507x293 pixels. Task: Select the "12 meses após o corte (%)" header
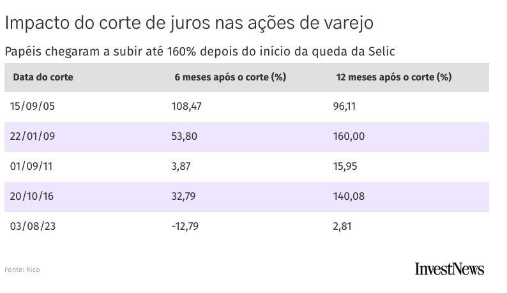(393, 77)
